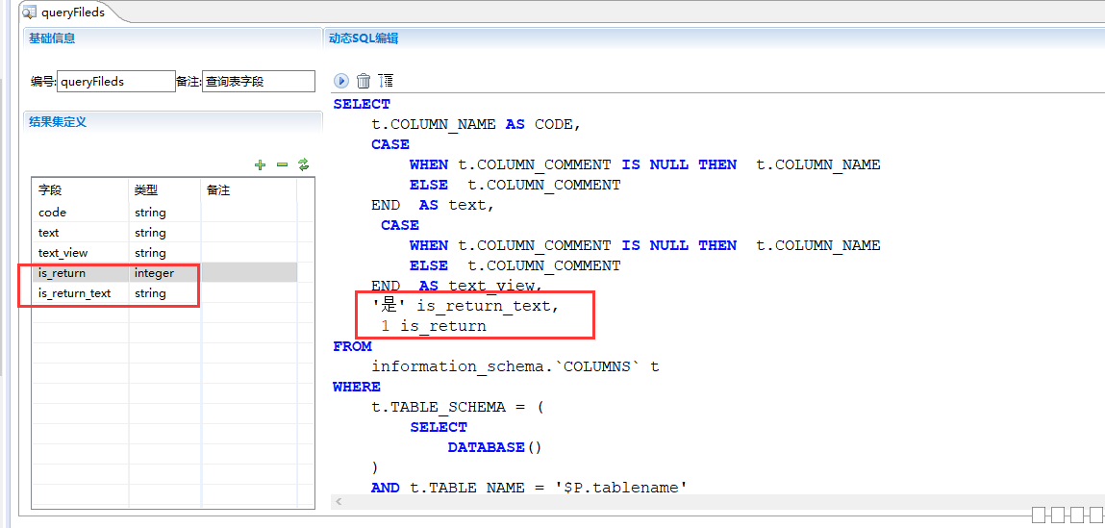Click the SQL editor horizontal scrollbar
The height and width of the screenshot is (528, 1105).
pyautogui.click(x=673, y=502)
